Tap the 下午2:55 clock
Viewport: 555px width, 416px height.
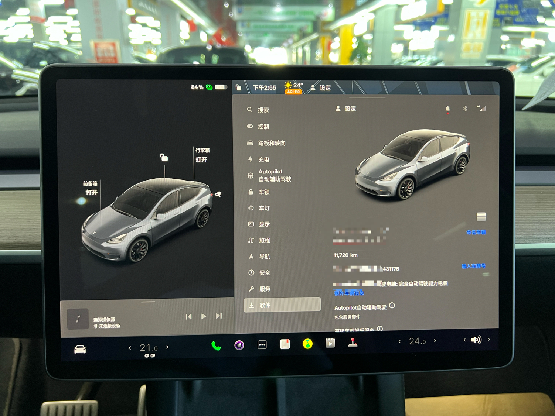265,87
